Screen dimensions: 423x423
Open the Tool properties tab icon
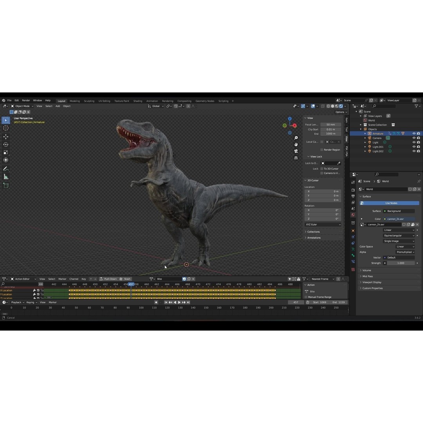(x=353, y=183)
